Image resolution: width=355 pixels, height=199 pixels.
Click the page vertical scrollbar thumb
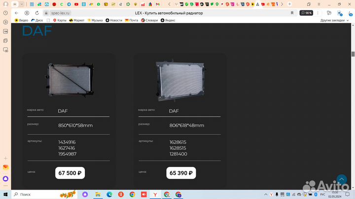(x=353, y=54)
